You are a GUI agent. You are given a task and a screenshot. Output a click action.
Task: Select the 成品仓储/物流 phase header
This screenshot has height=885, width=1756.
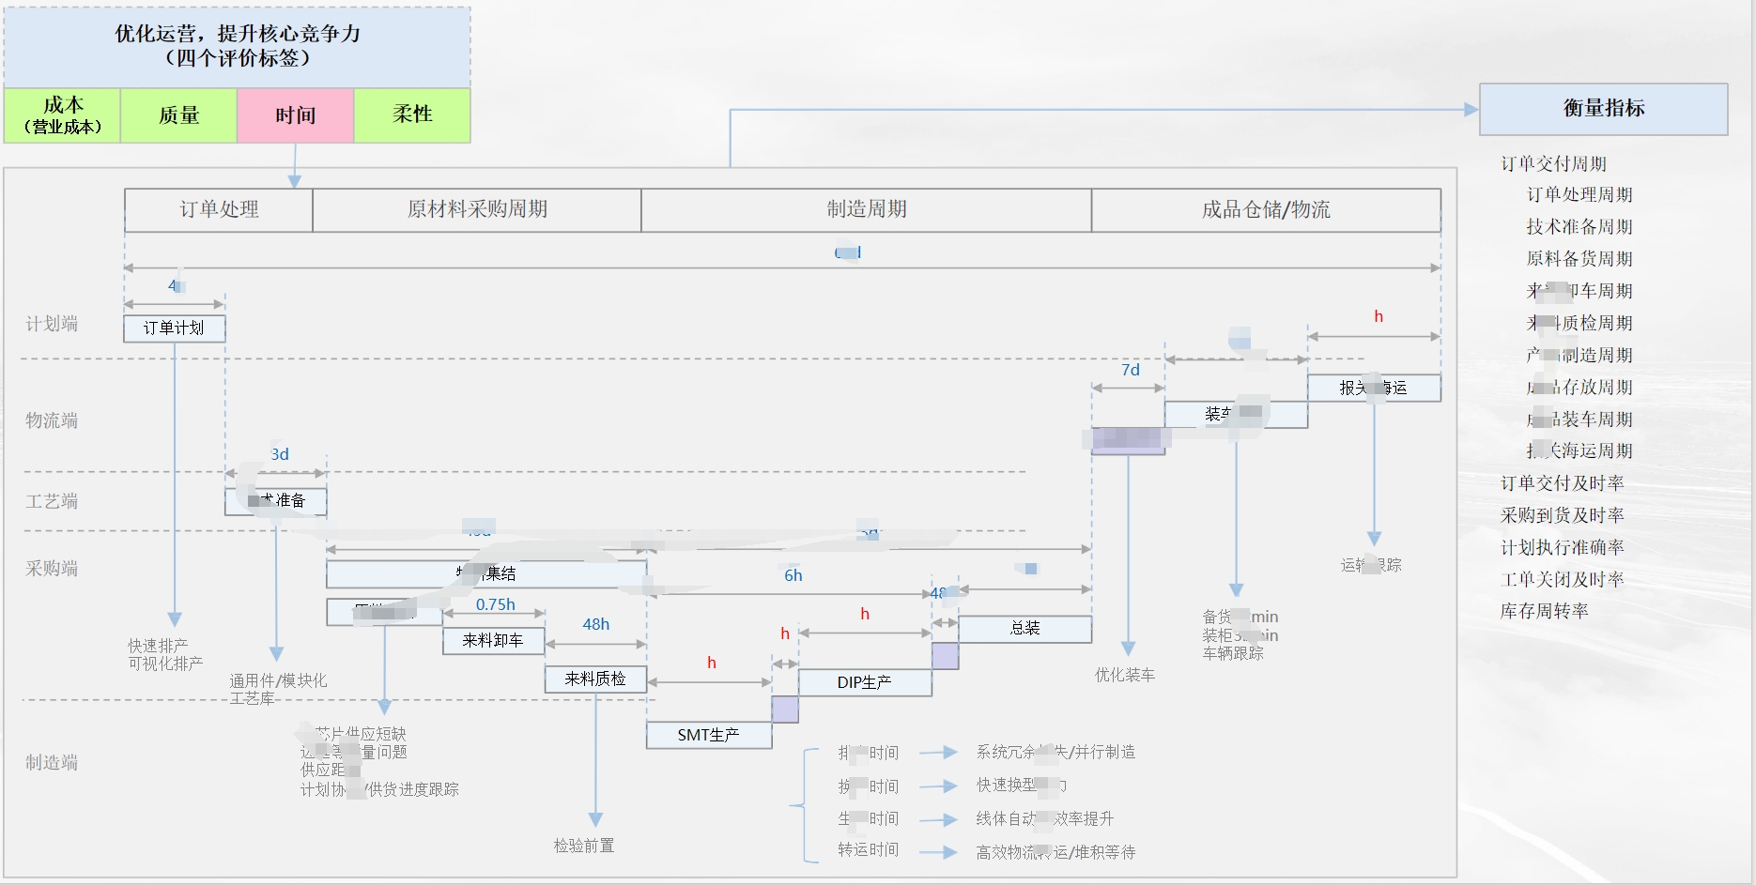[1266, 209]
